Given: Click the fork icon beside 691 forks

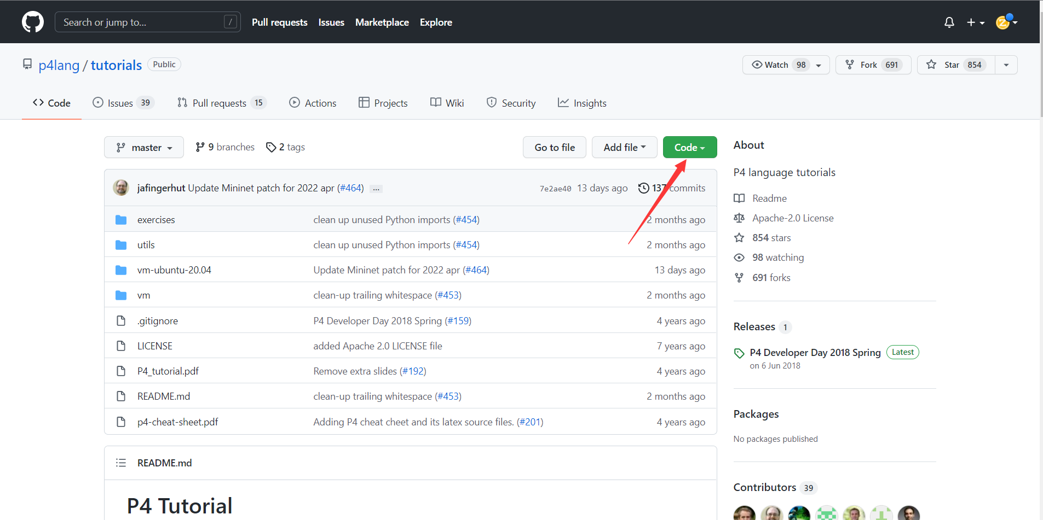Looking at the screenshot, I should tap(739, 278).
